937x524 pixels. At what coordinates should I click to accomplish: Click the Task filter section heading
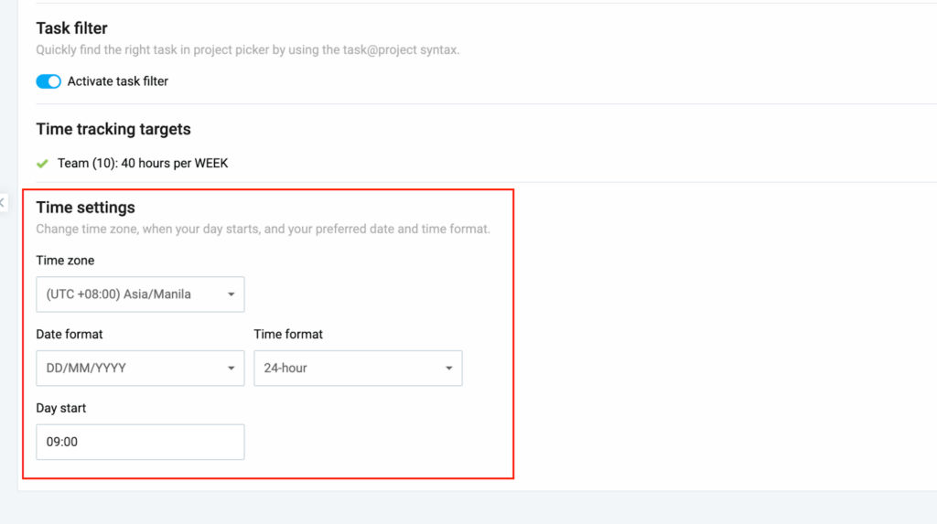[x=71, y=28]
